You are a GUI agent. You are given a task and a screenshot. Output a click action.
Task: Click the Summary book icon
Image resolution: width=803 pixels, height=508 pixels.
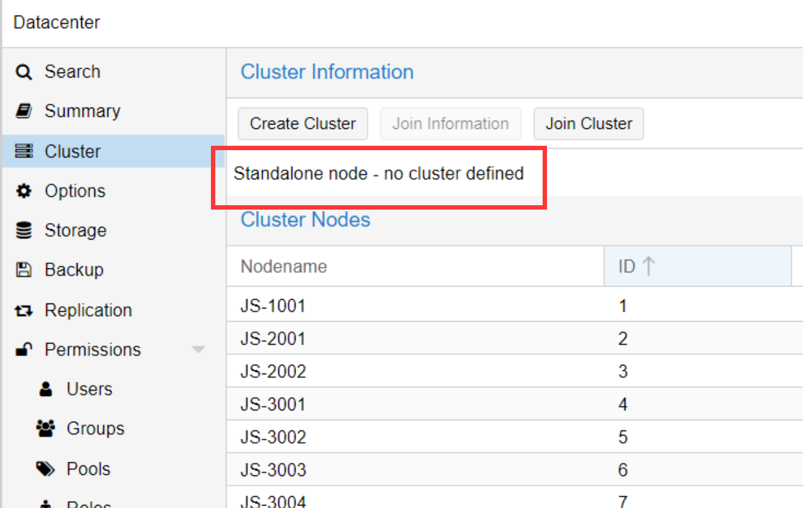[23, 111]
